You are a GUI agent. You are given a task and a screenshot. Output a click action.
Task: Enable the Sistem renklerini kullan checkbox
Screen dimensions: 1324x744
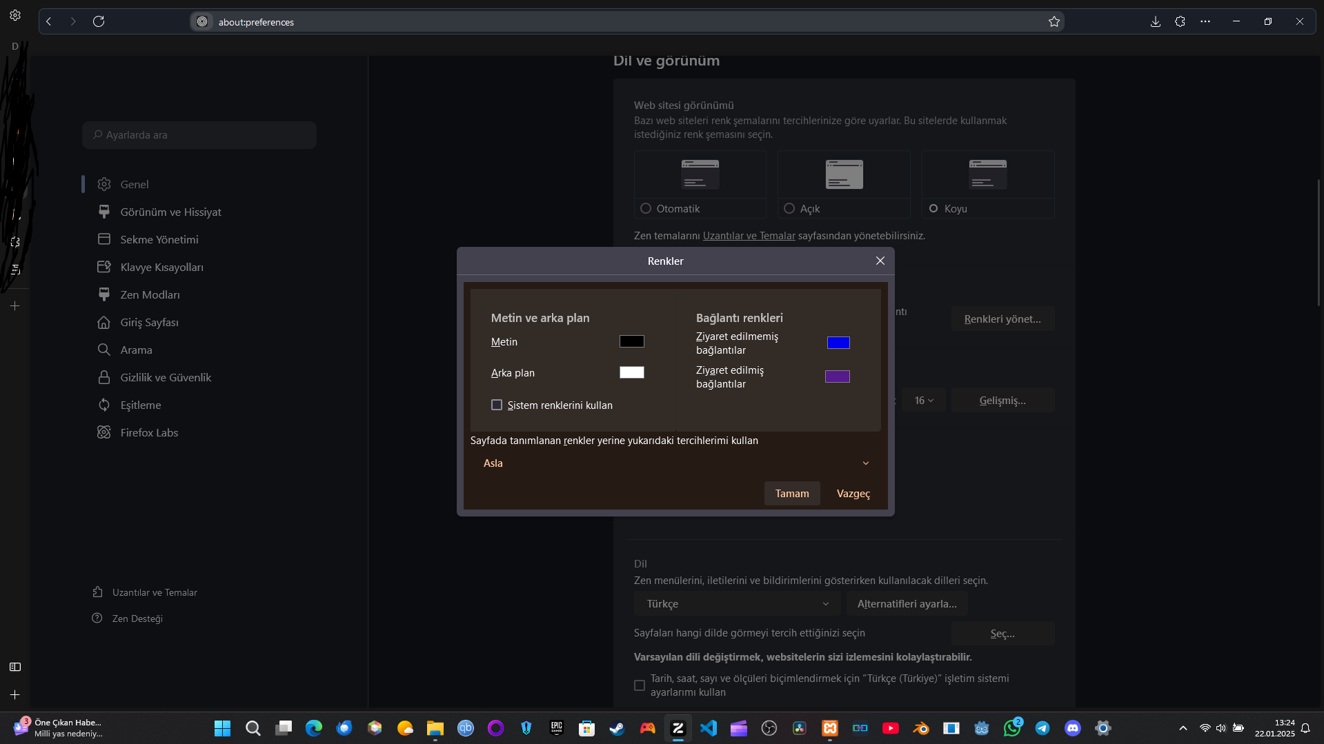[497, 405]
